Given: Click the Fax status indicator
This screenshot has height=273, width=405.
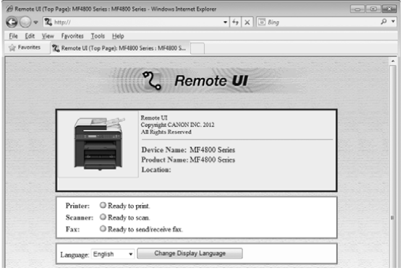Looking at the screenshot, I should tap(103, 229).
